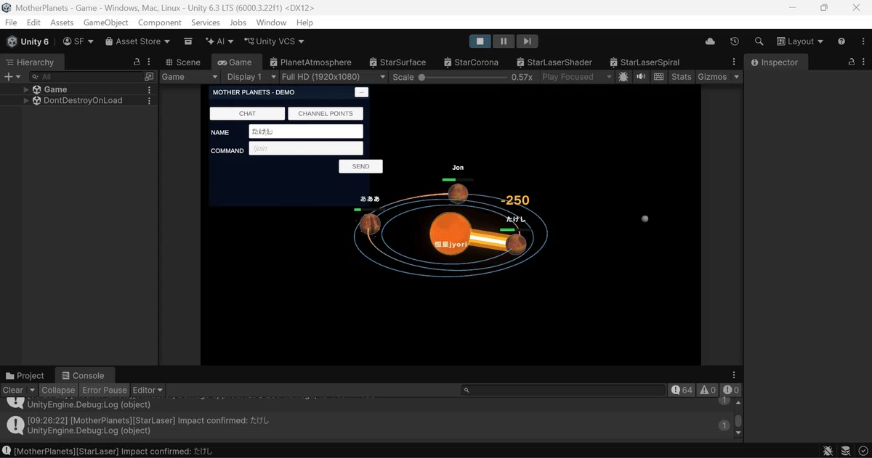This screenshot has height=458, width=872.
Task: Toggle the Game view keyboard shortcuts icon
Action: coord(658,76)
